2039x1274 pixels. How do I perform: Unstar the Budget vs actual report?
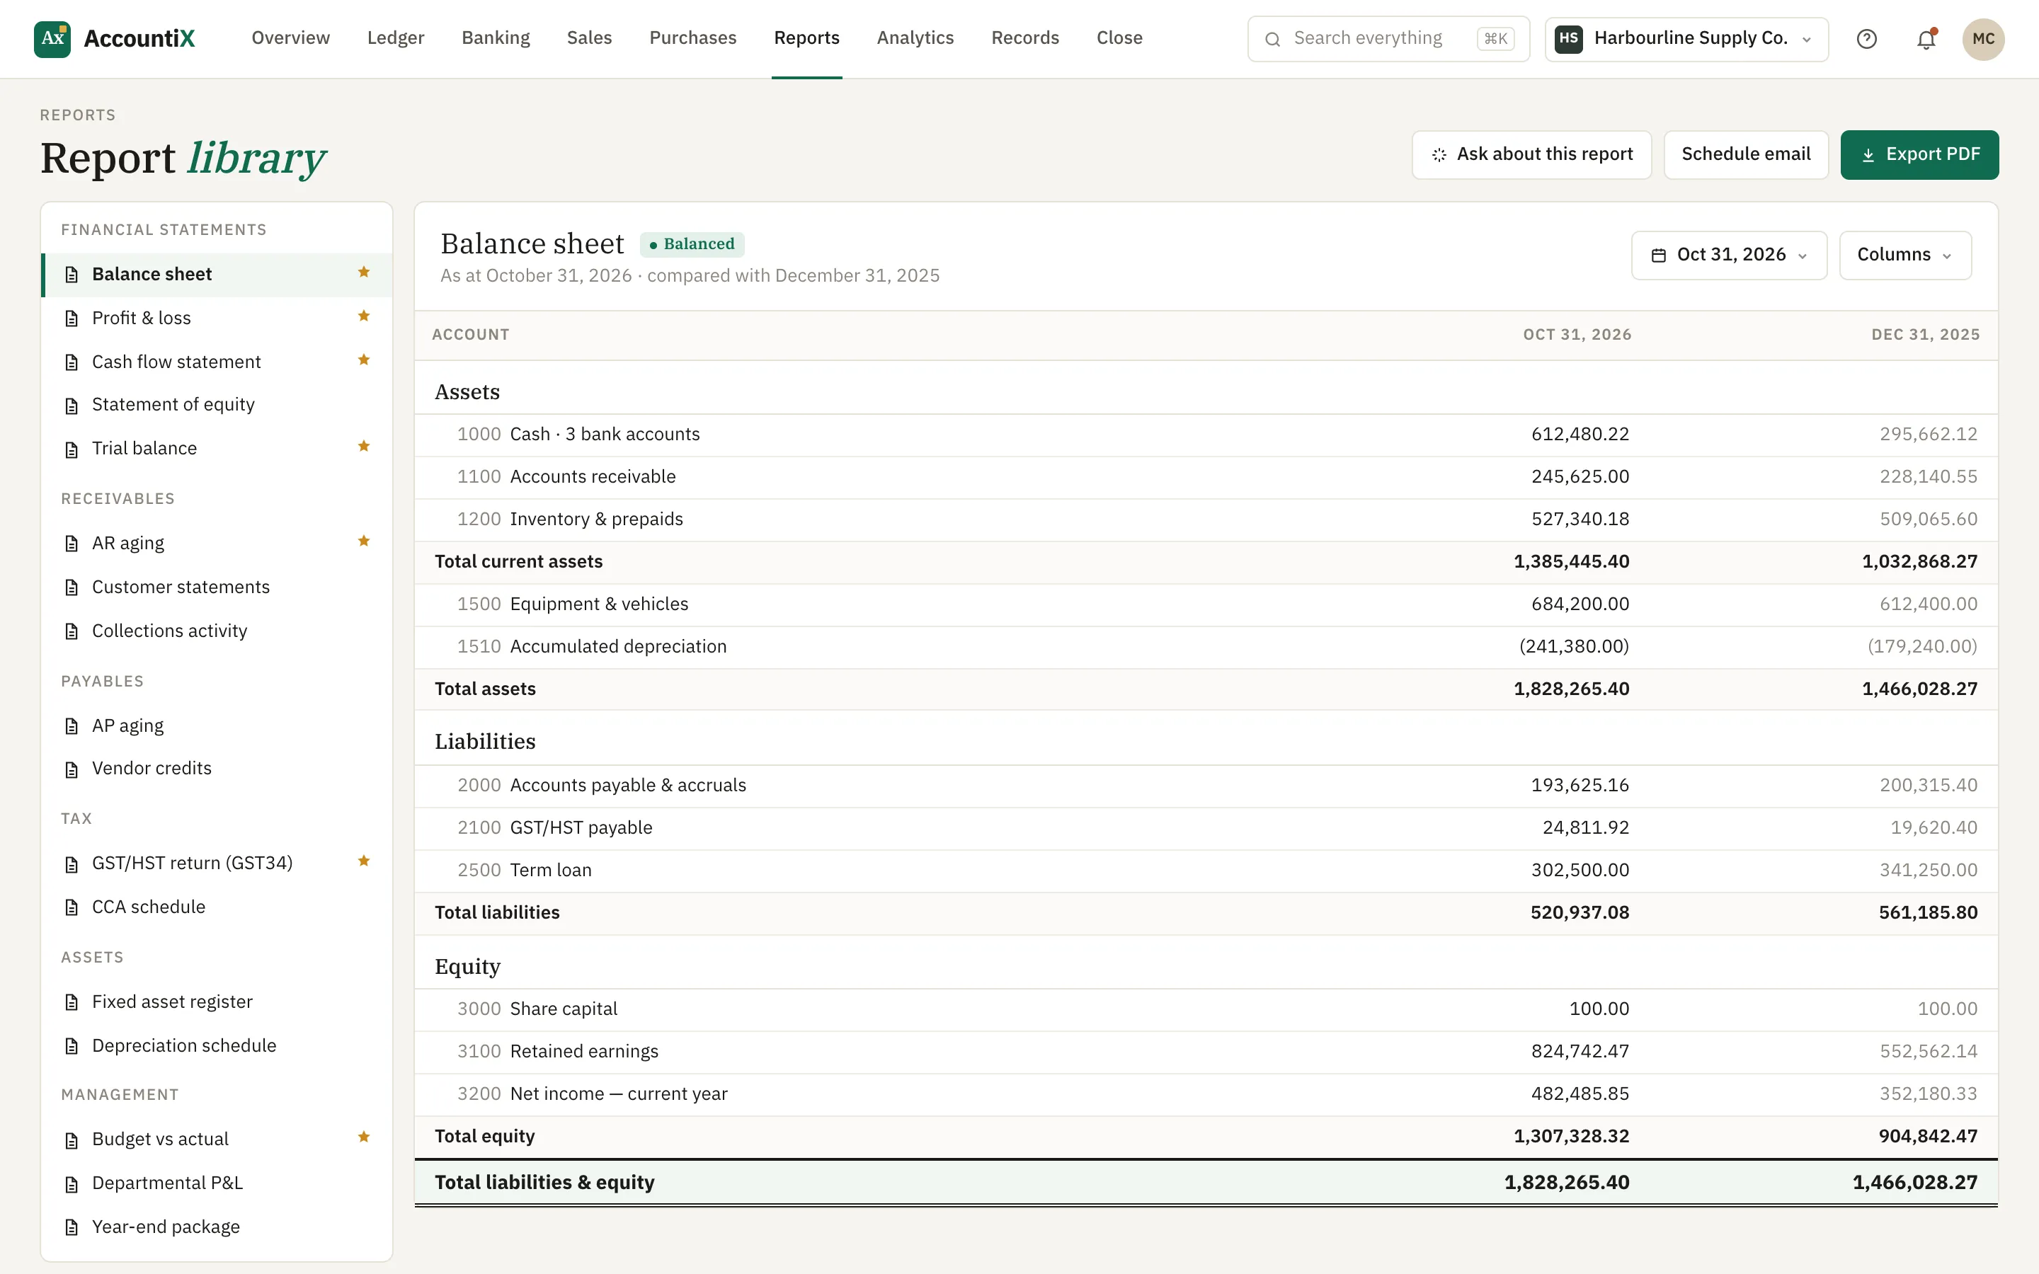point(364,1137)
